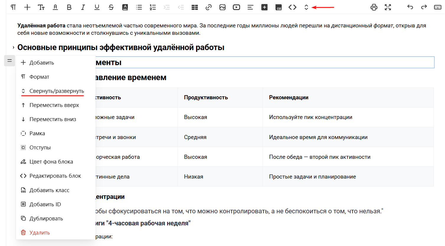Insert a link from toolbar

(208, 7)
